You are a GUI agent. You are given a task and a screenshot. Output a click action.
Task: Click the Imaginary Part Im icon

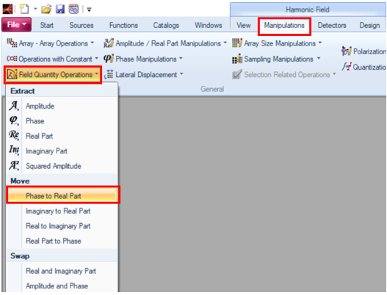(14, 150)
